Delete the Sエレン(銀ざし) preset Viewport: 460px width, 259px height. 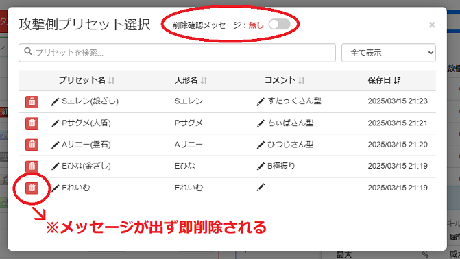coord(32,102)
